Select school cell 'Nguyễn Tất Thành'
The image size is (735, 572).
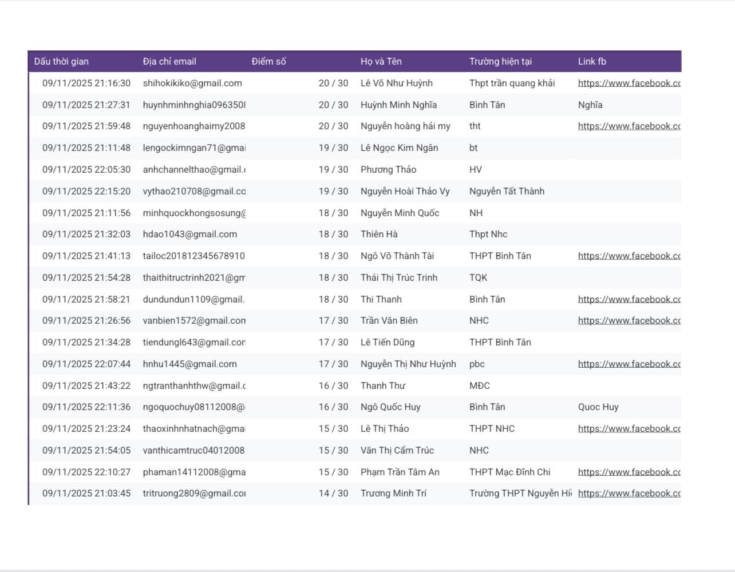pos(507,191)
